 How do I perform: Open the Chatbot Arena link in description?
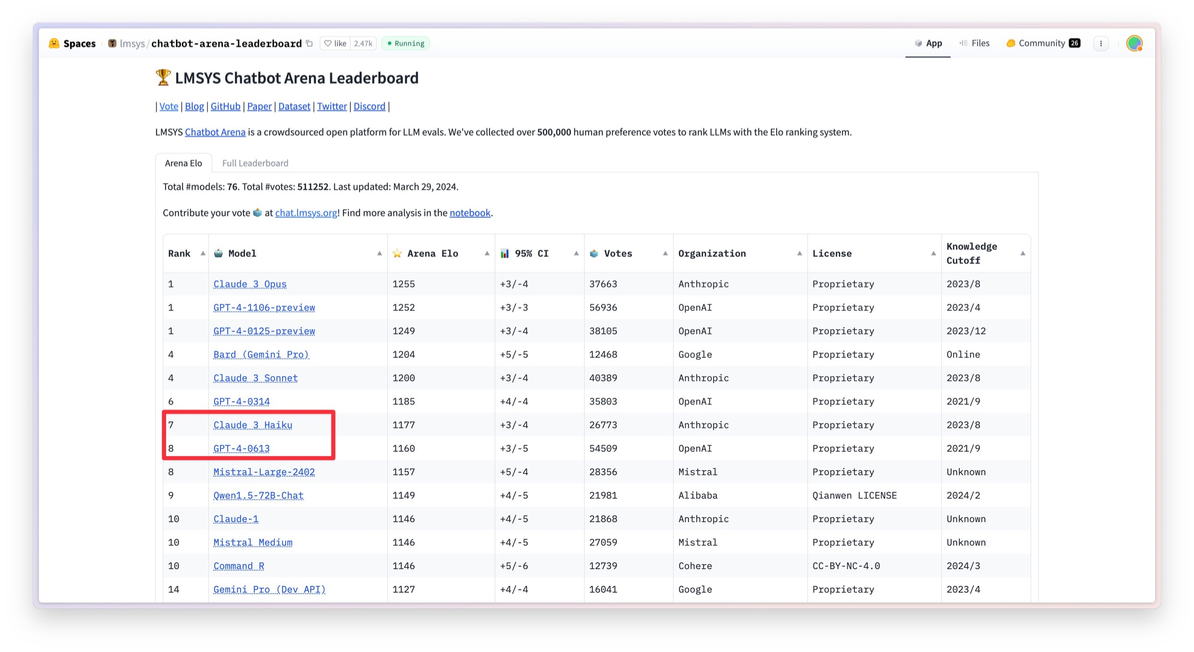point(215,132)
